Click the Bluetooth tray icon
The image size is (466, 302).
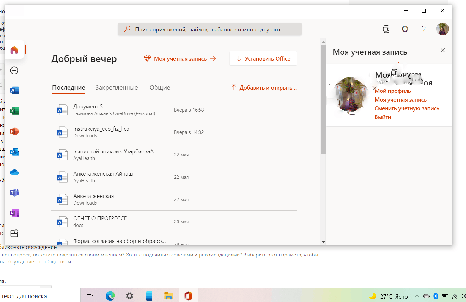coord(436,296)
